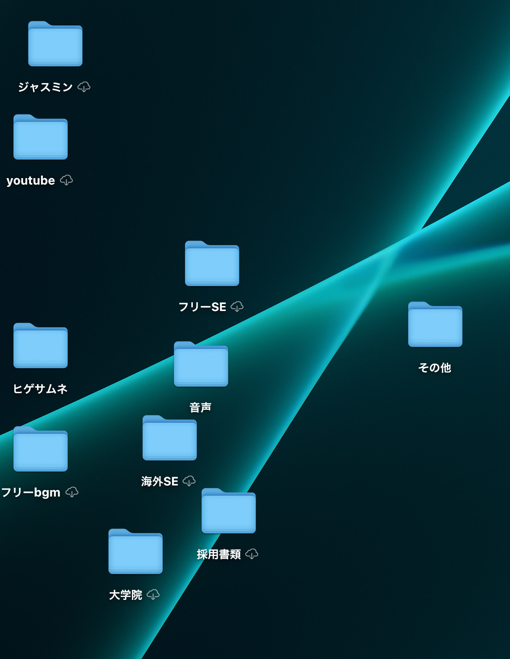Viewport: 510px width, 659px height.
Task: Click the cloud download icon next to 海外SE
Action: click(189, 481)
